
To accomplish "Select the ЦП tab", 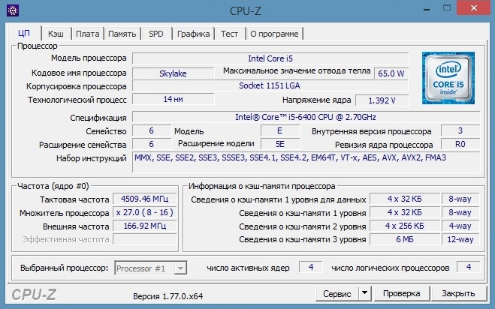I will point(24,33).
